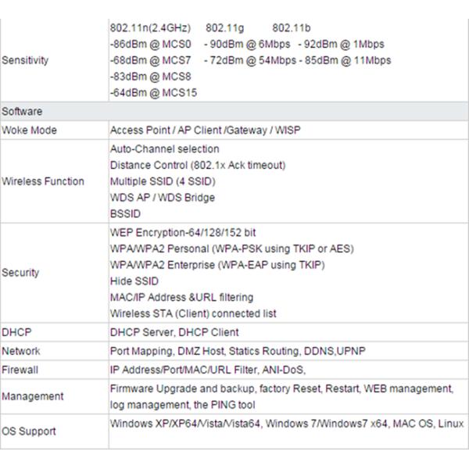469x469 pixels.
Task: Click the Sensitivity row label
Action: click(x=26, y=60)
